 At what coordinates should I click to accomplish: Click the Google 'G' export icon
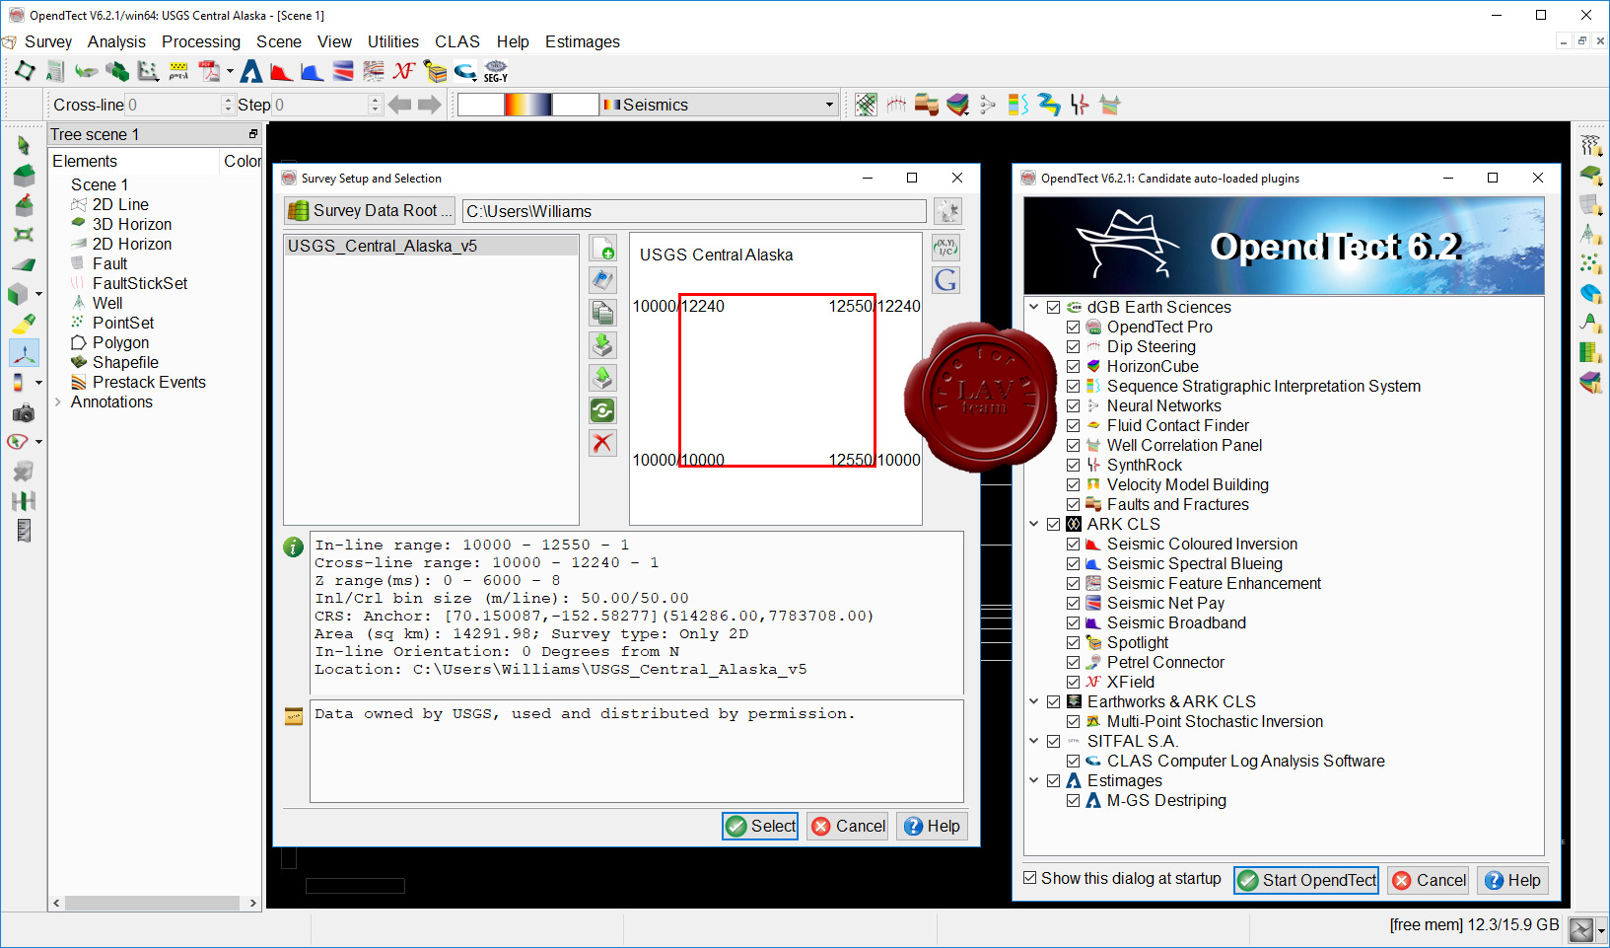pos(946,280)
